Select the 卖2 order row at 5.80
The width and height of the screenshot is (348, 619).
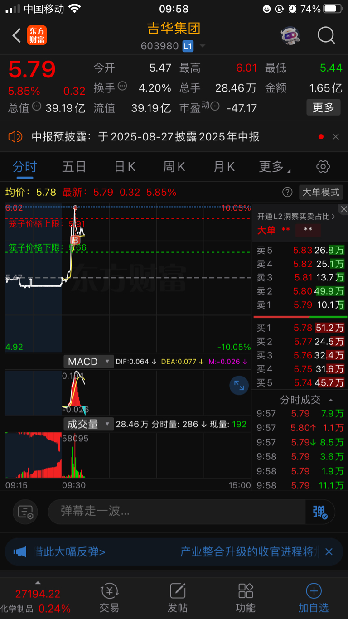[x=300, y=291]
